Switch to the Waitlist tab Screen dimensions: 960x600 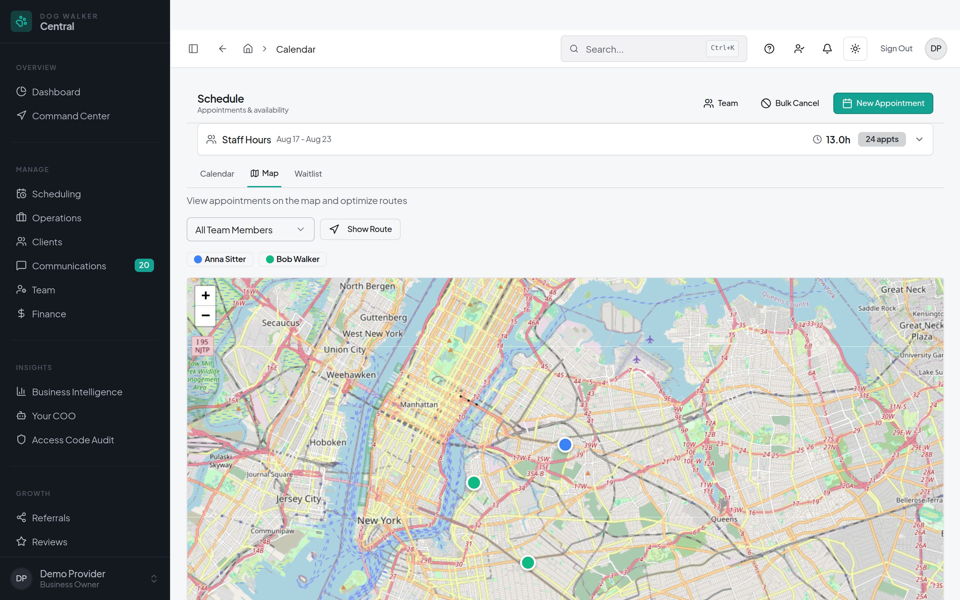click(x=308, y=174)
